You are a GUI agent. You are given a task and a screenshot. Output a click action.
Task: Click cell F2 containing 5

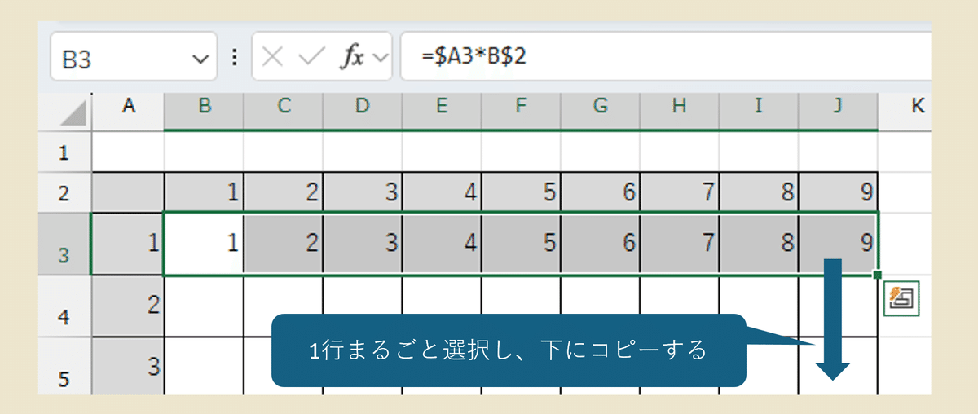(x=520, y=192)
